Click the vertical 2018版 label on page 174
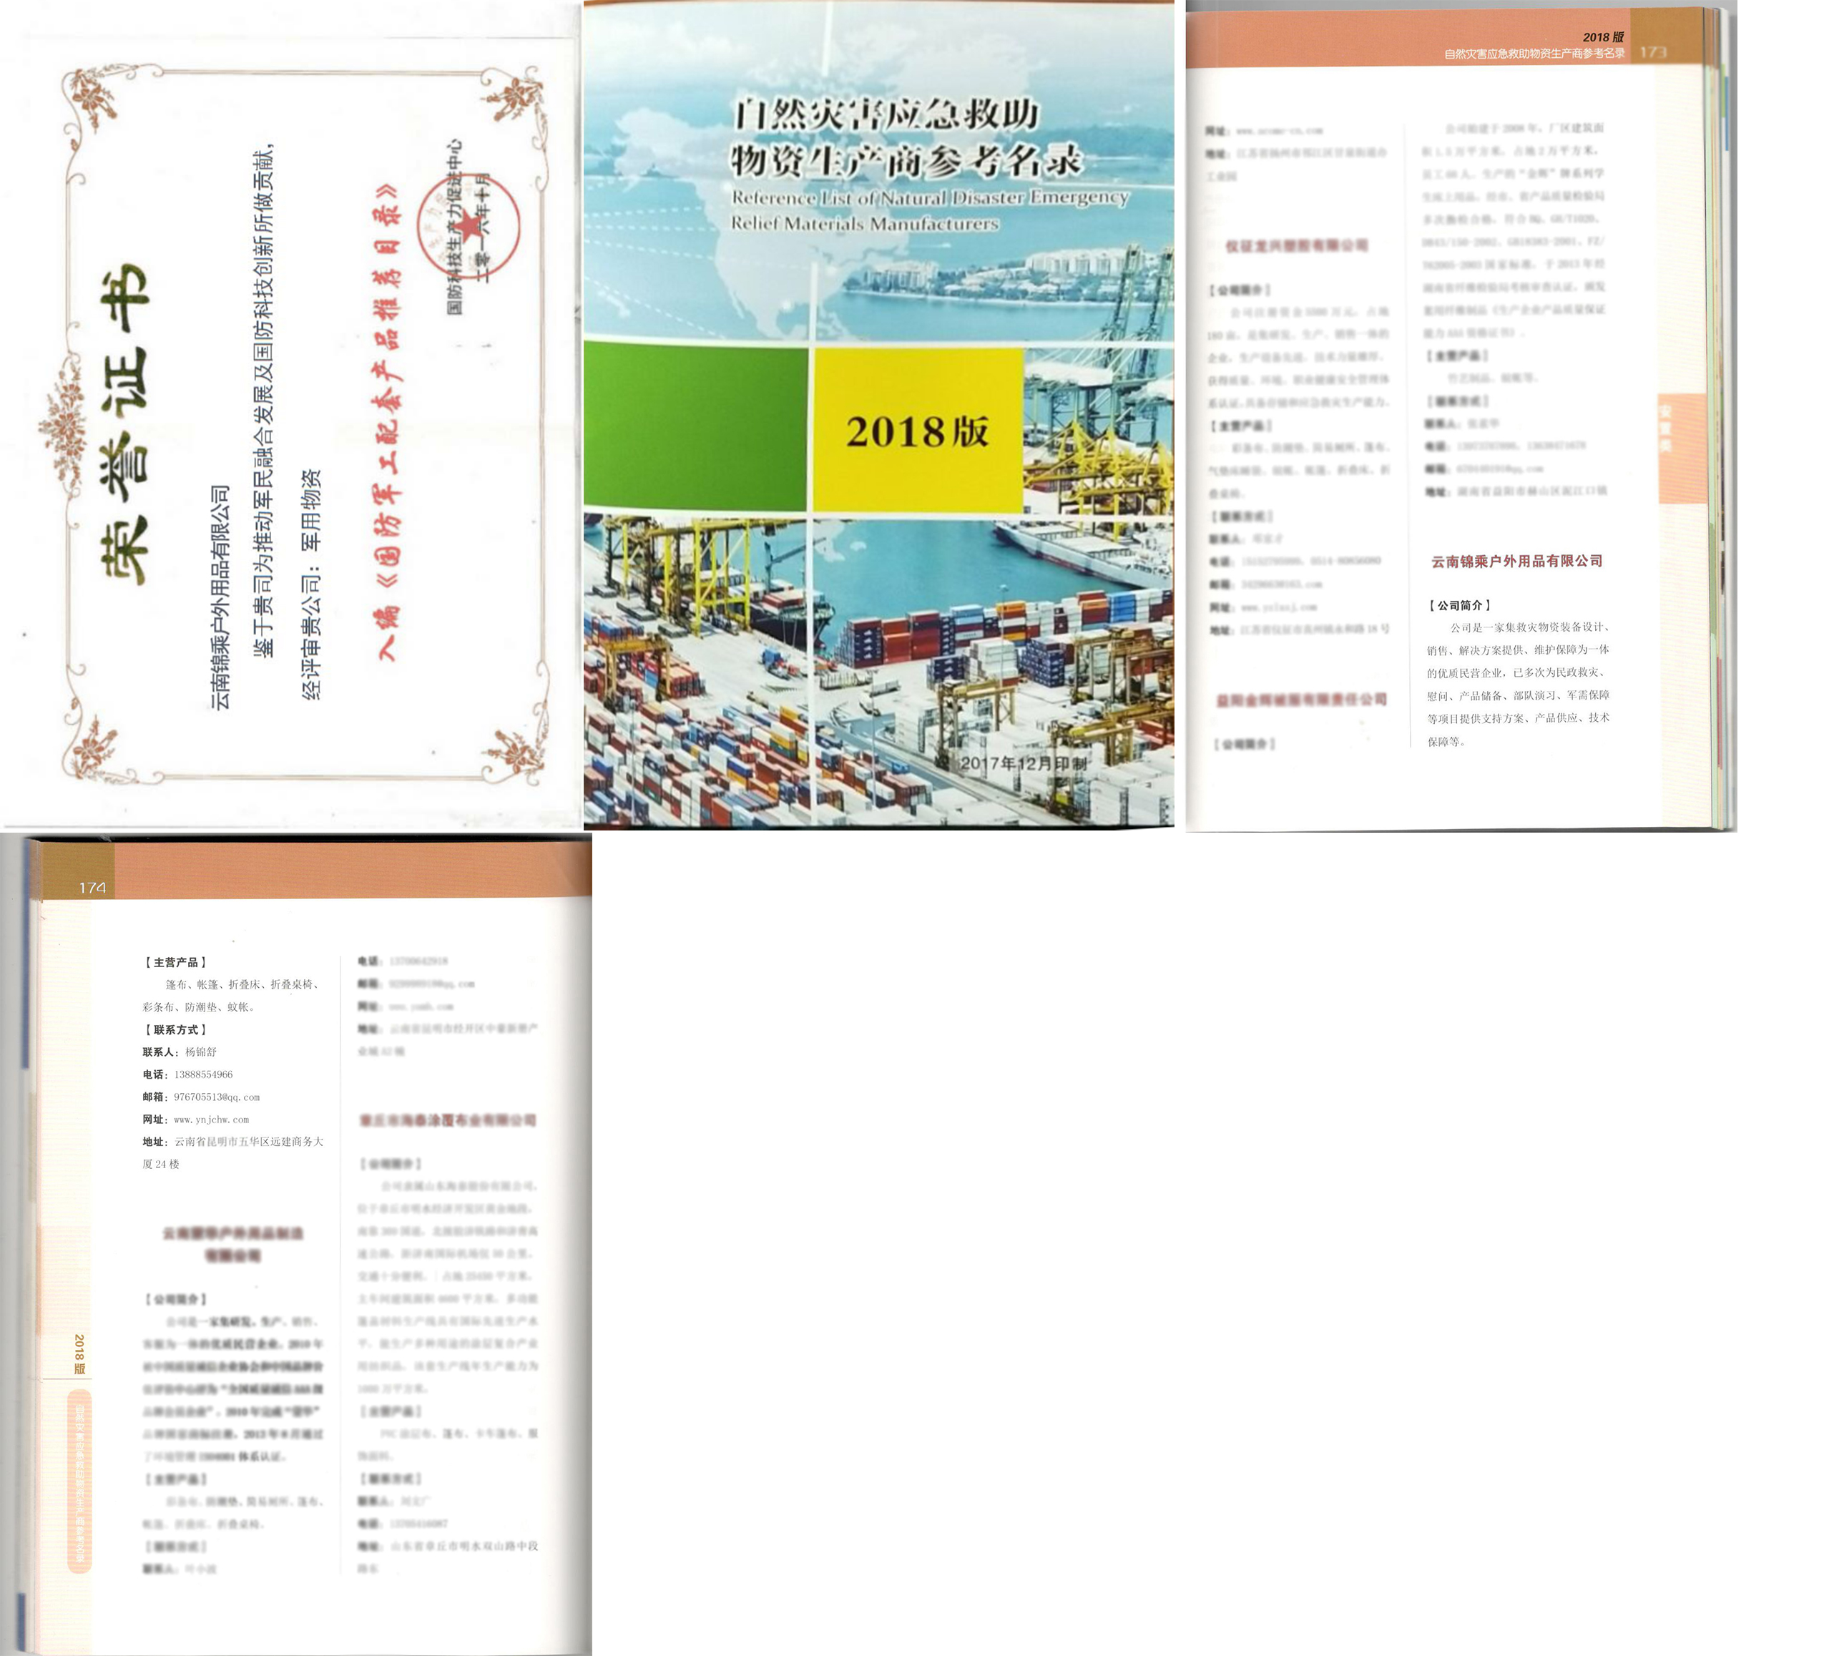 [x=79, y=1353]
